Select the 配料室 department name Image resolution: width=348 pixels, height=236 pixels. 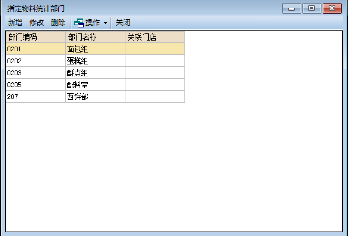95,85
